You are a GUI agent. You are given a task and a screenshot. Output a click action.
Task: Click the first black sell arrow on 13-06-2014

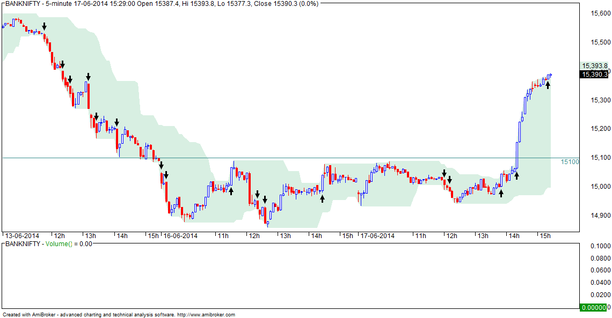click(44, 26)
